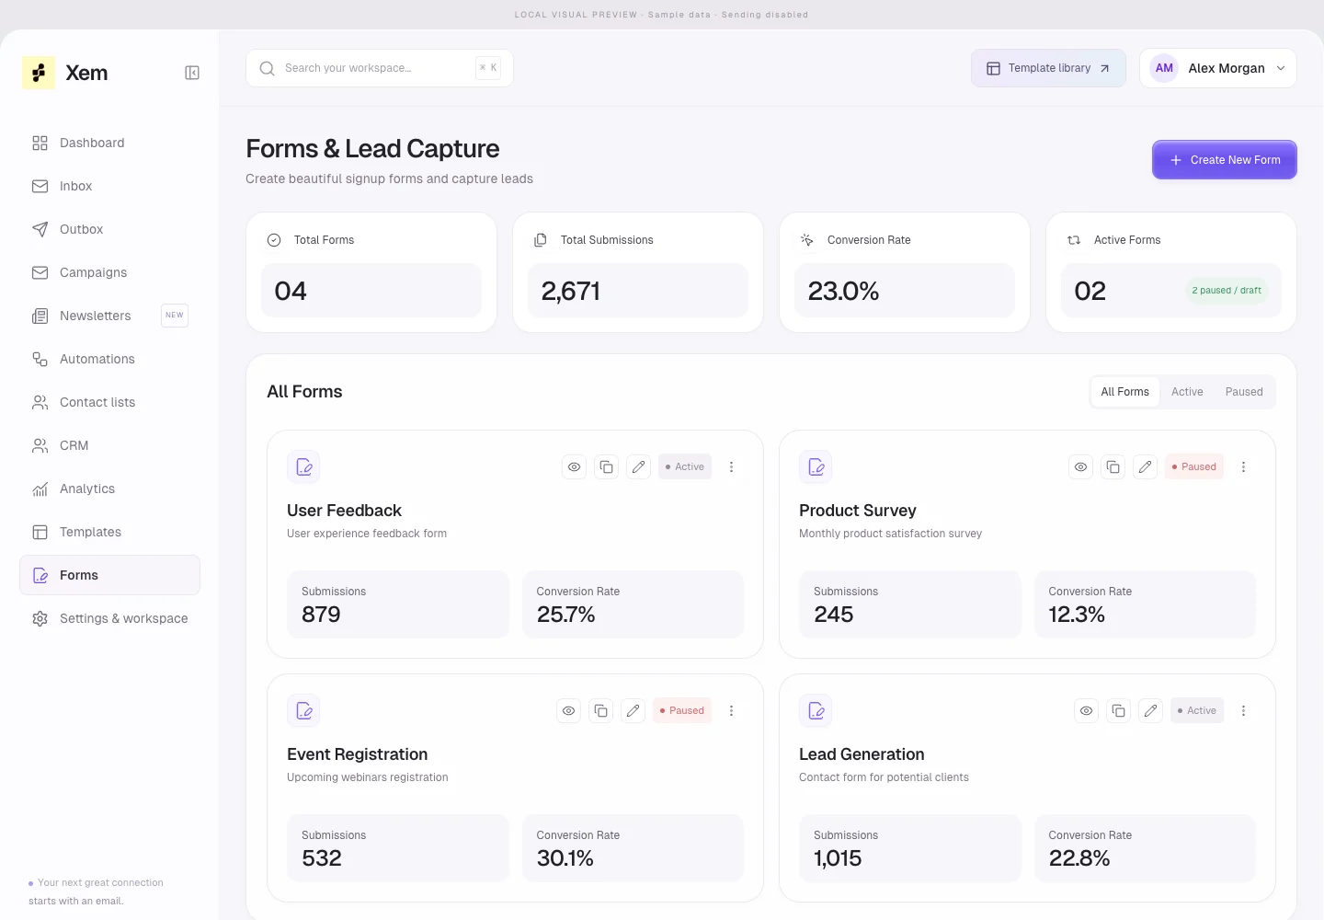
Task: Duplicate the Product Survey form
Action: tap(1113, 467)
